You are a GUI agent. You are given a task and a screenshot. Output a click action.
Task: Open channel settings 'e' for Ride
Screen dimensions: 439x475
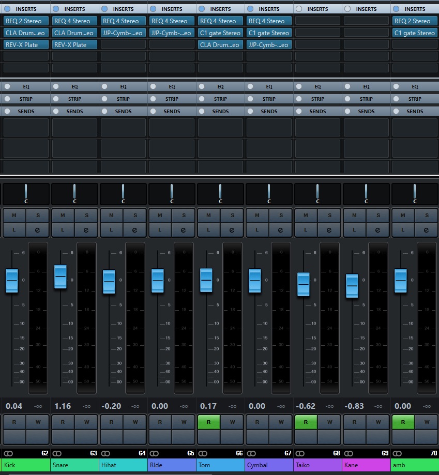[183, 230]
